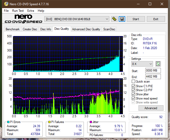The height and width of the screenshot is (140, 170).
Task: Click PI Errors total 437084
Action: pos(35,134)
